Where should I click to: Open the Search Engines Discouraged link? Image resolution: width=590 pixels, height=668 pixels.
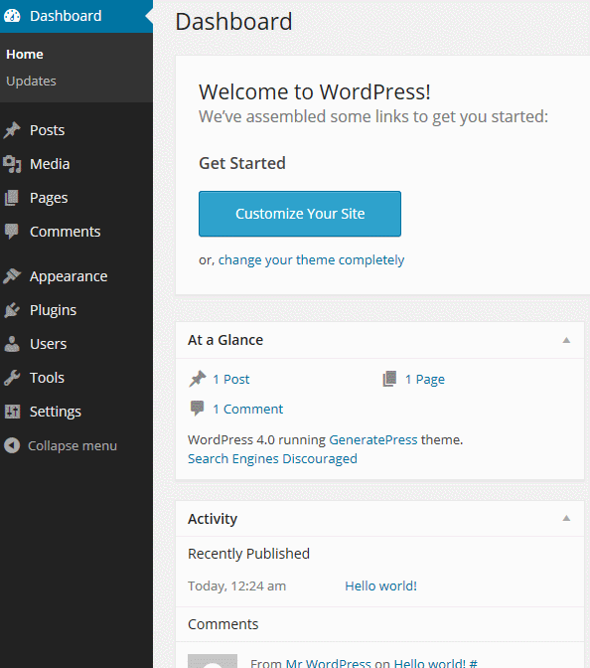point(272,459)
